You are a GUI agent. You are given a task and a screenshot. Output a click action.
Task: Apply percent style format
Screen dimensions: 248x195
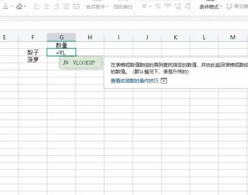pos(158,7)
